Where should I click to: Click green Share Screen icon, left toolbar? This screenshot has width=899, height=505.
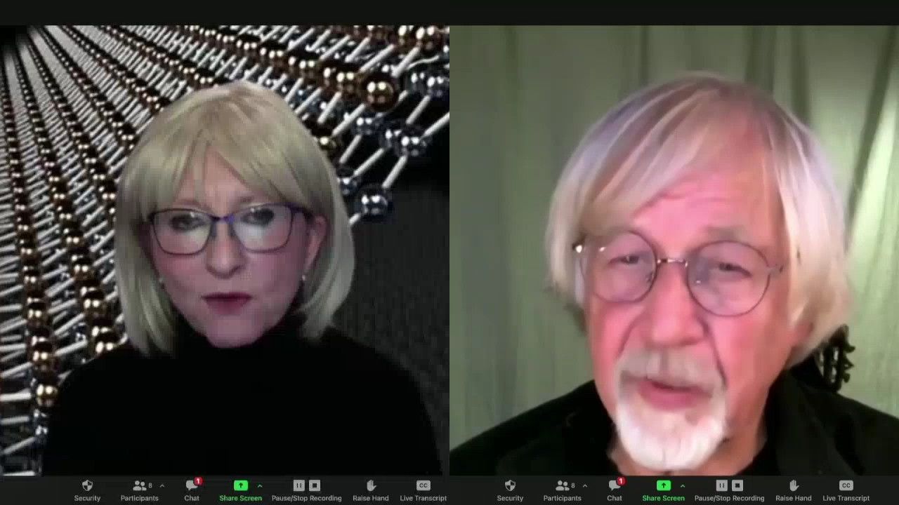pyautogui.click(x=240, y=485)
